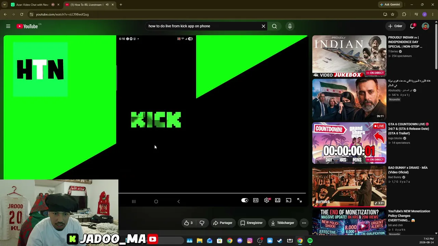Mute the YouTube tab via speaker icon
The height and width of the screenshot is (246, 438).
click(107, 5)
